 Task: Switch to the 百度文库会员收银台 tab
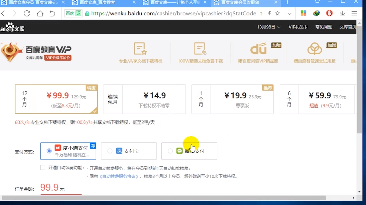[246, 2]
